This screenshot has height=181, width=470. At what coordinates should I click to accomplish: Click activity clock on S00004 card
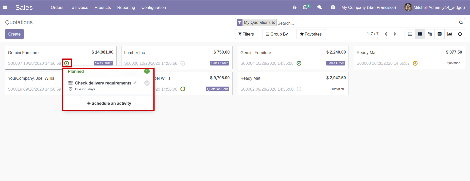click(299, 63)
